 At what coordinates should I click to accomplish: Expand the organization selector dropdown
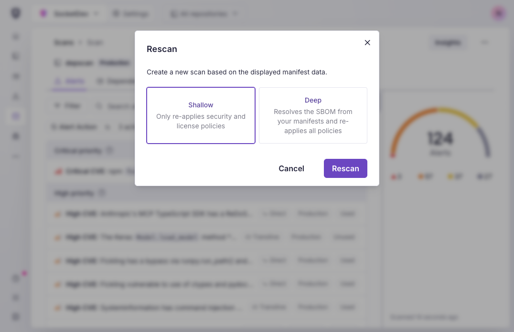tap(68, 13)
